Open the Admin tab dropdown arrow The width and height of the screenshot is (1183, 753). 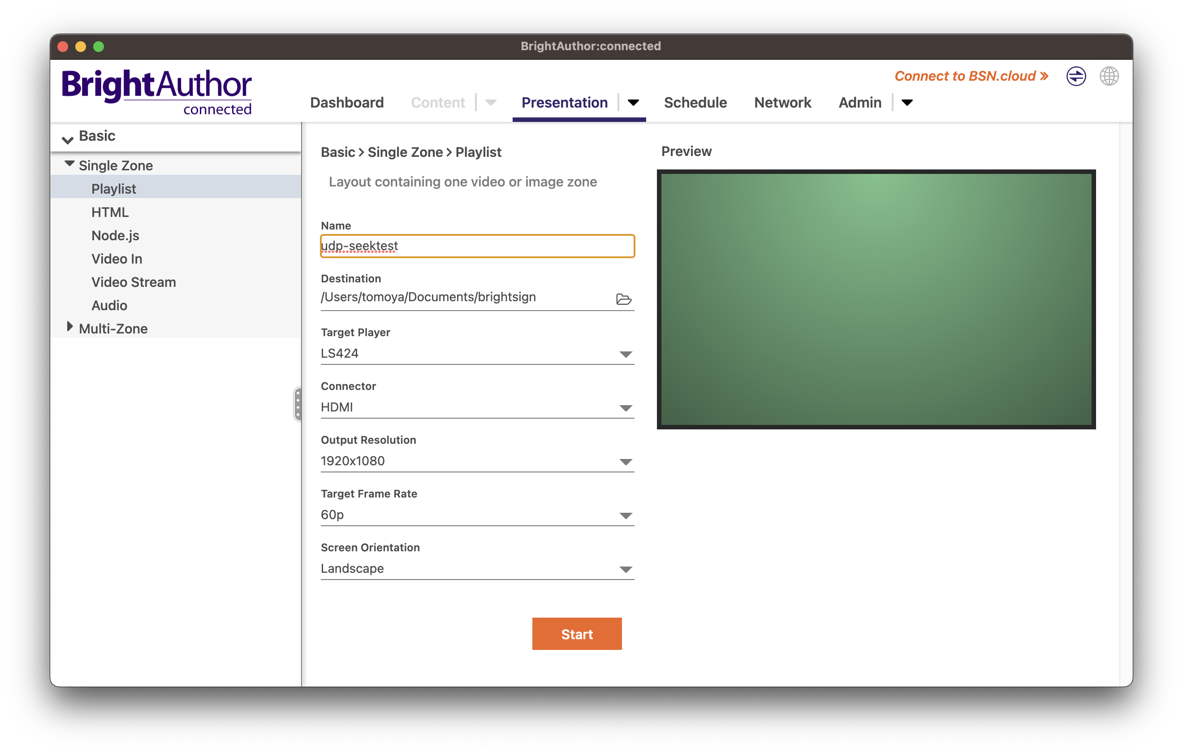(907, 102)
